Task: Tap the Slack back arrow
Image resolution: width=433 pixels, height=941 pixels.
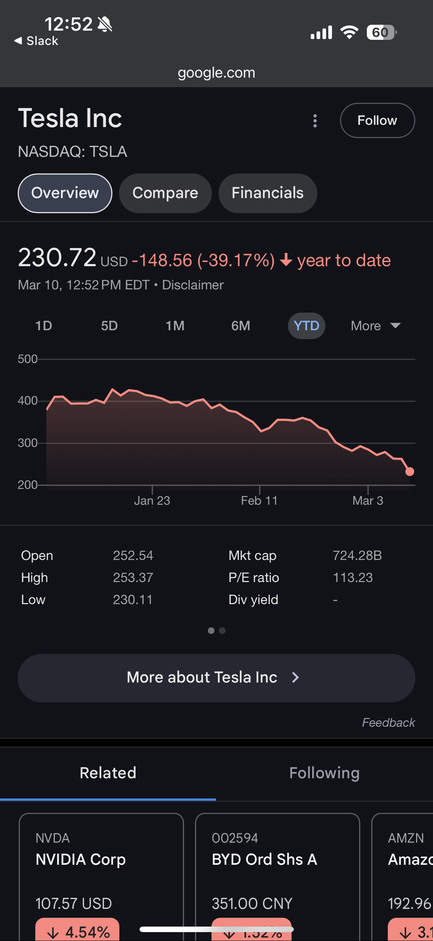Action: coord(19,41)
